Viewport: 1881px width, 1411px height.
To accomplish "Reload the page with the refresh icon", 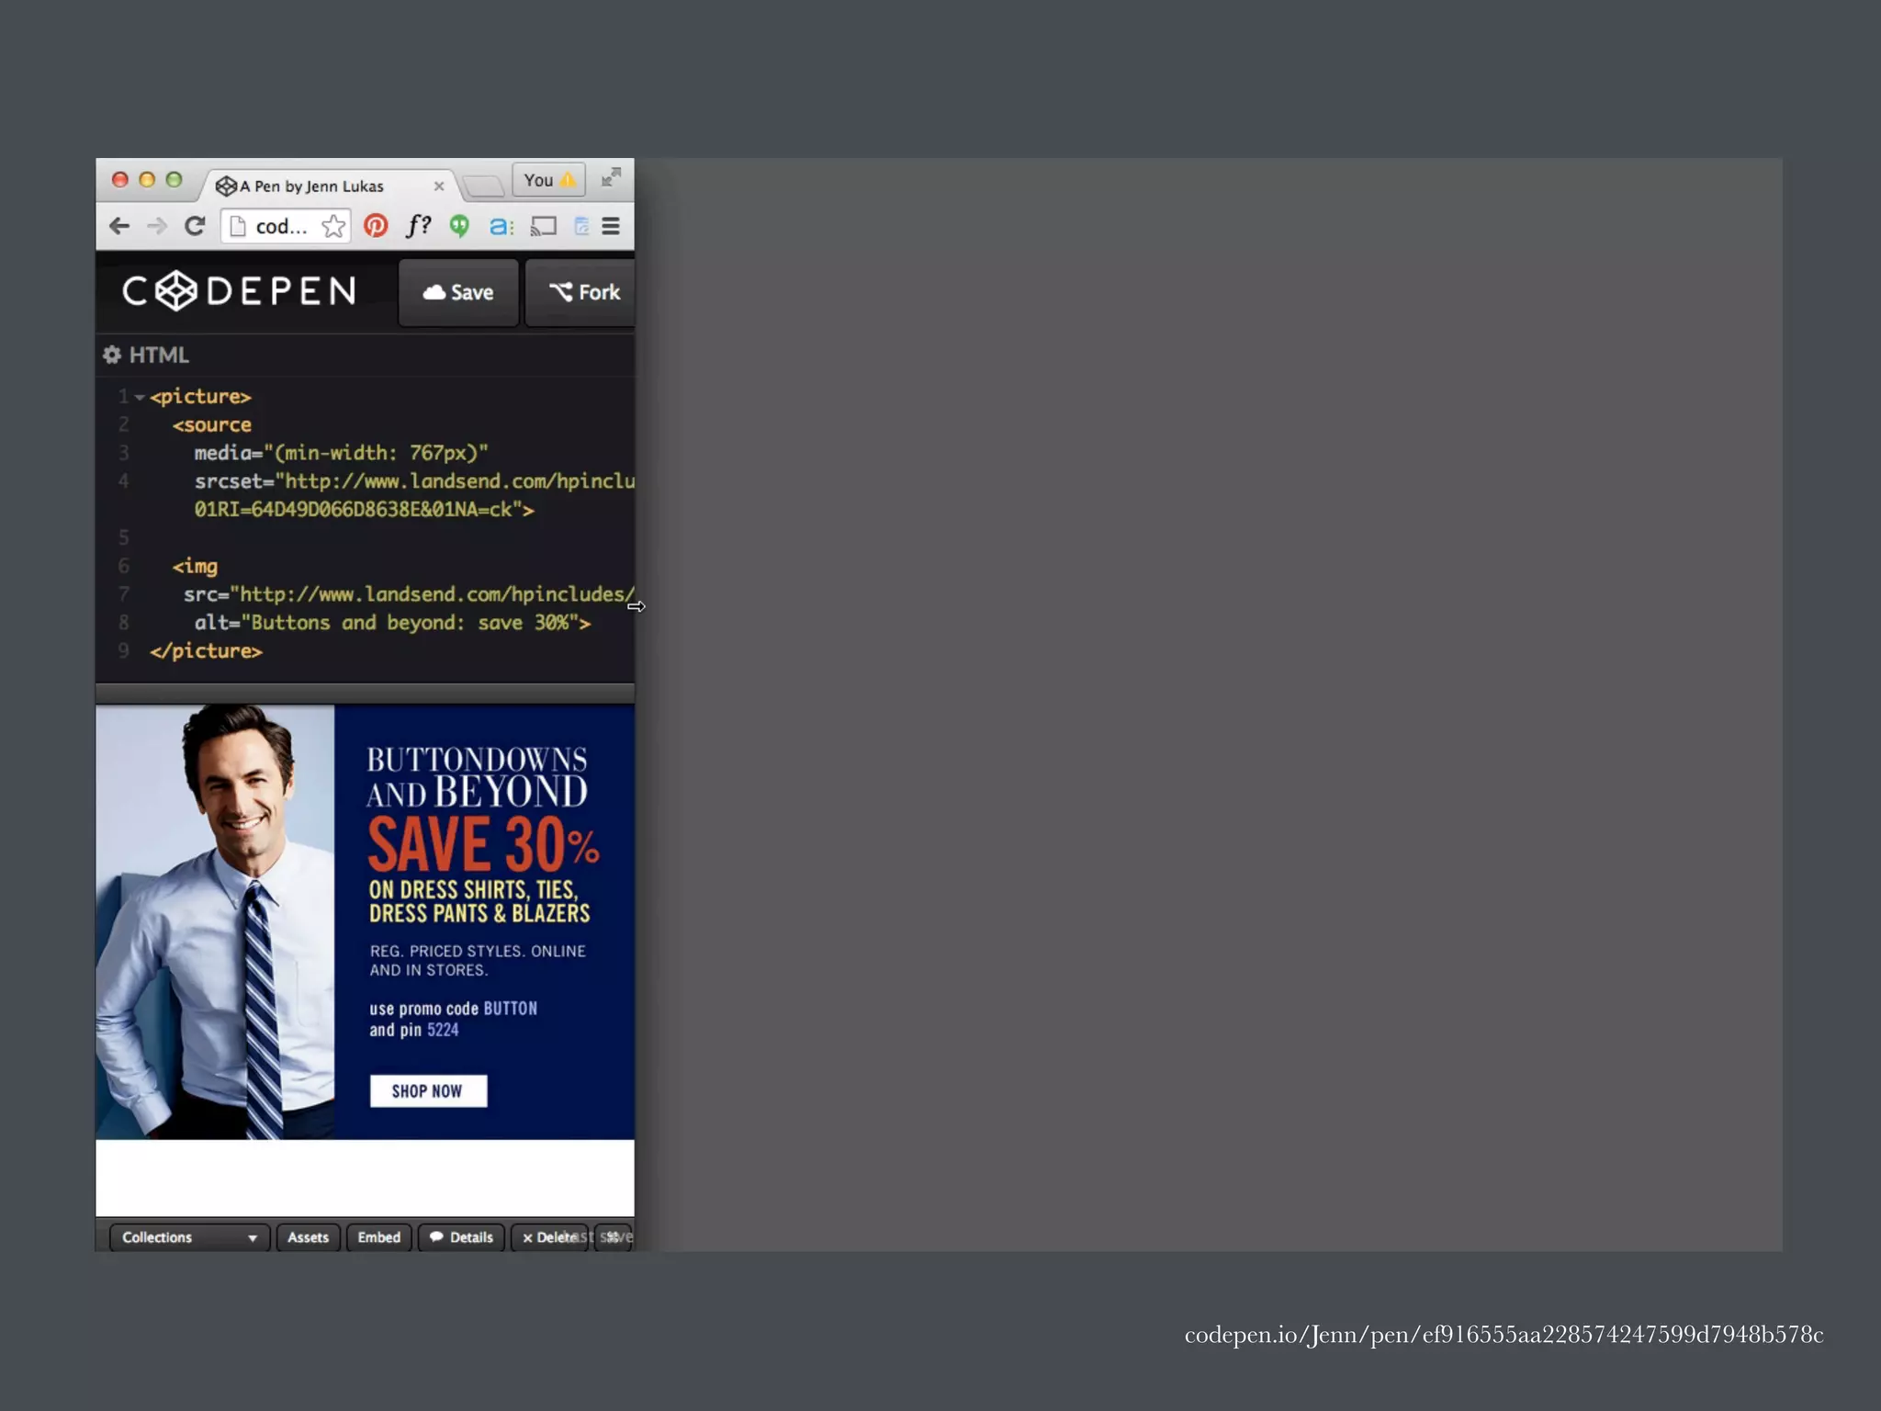I will click(x=195, y=226).
